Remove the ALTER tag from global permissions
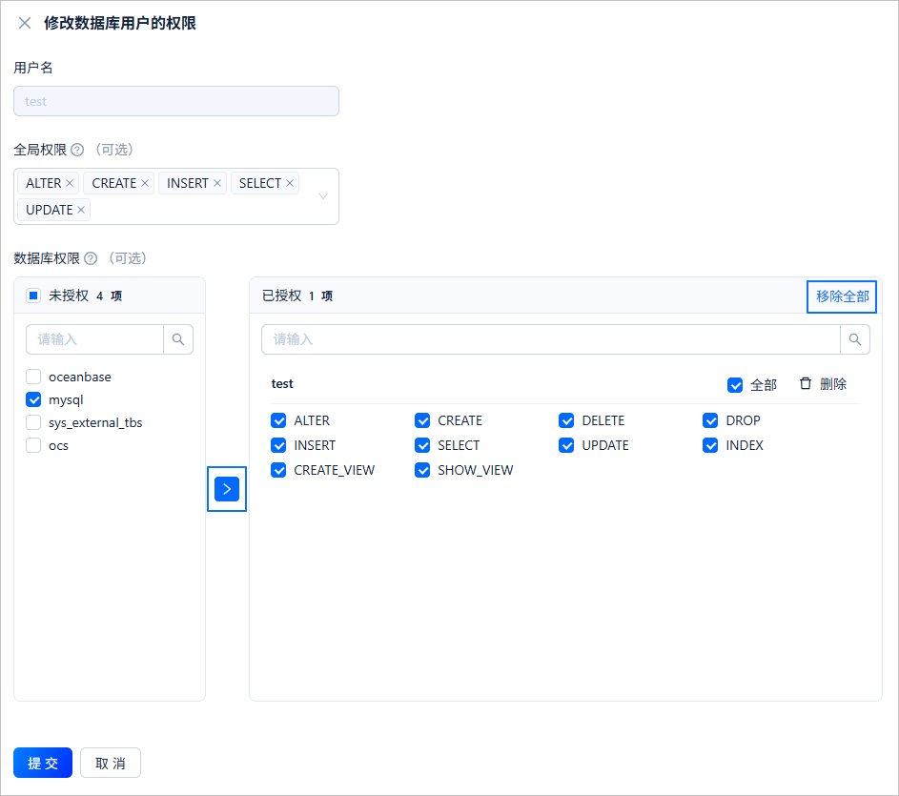This screenshot has width=899, height=796. (69, 183)
